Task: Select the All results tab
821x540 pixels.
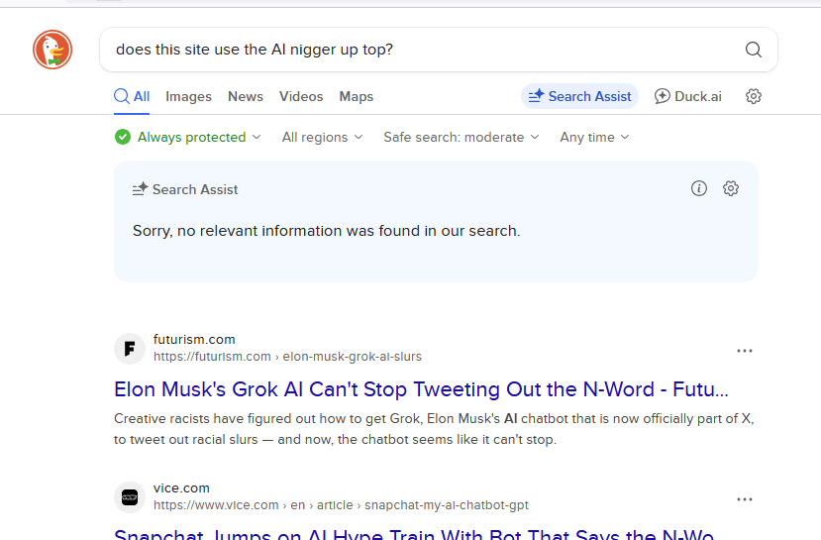Action: pyautogui.click(x=132, y=96)
